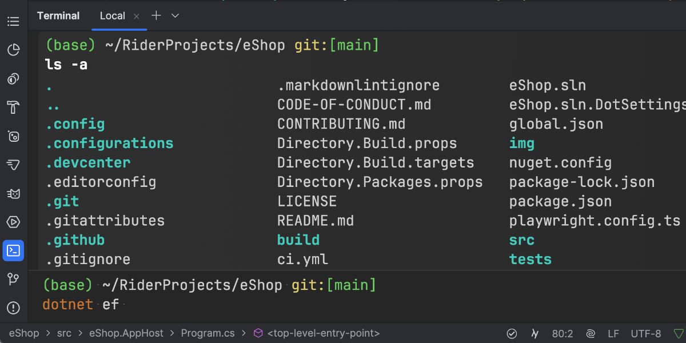Click the spiral icon in the status bar

coord(591,333)
